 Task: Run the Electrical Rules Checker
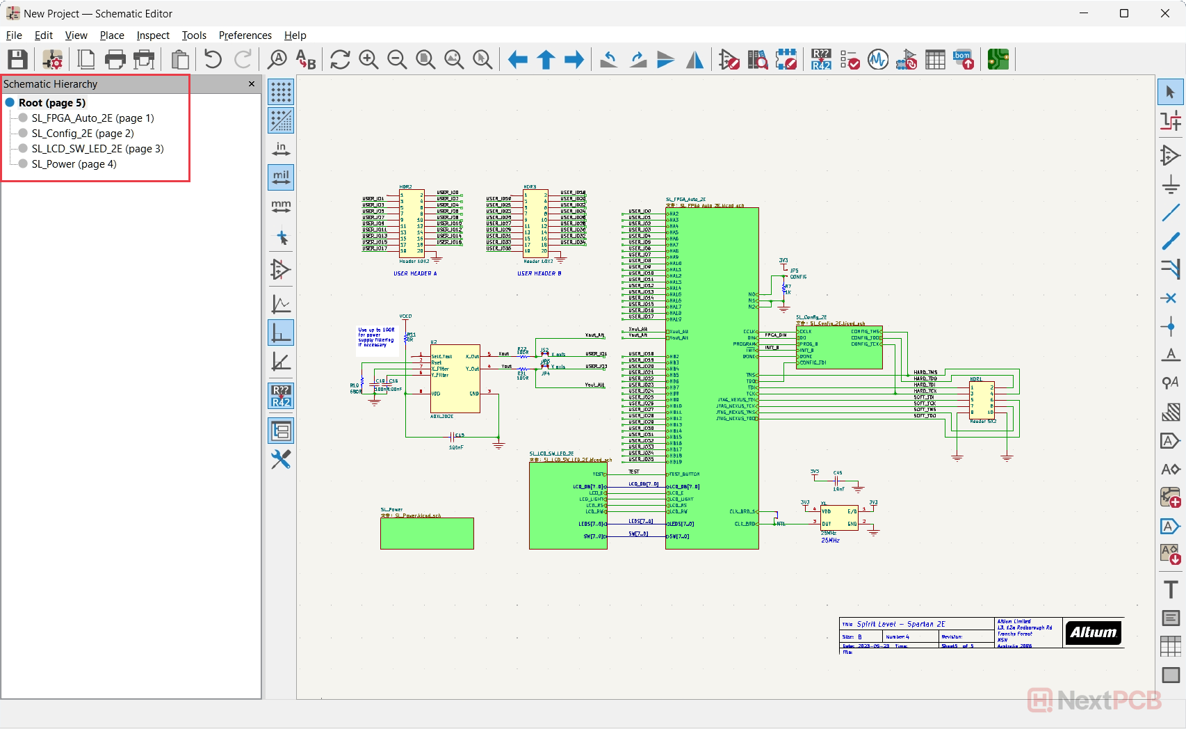click(850, 60)
